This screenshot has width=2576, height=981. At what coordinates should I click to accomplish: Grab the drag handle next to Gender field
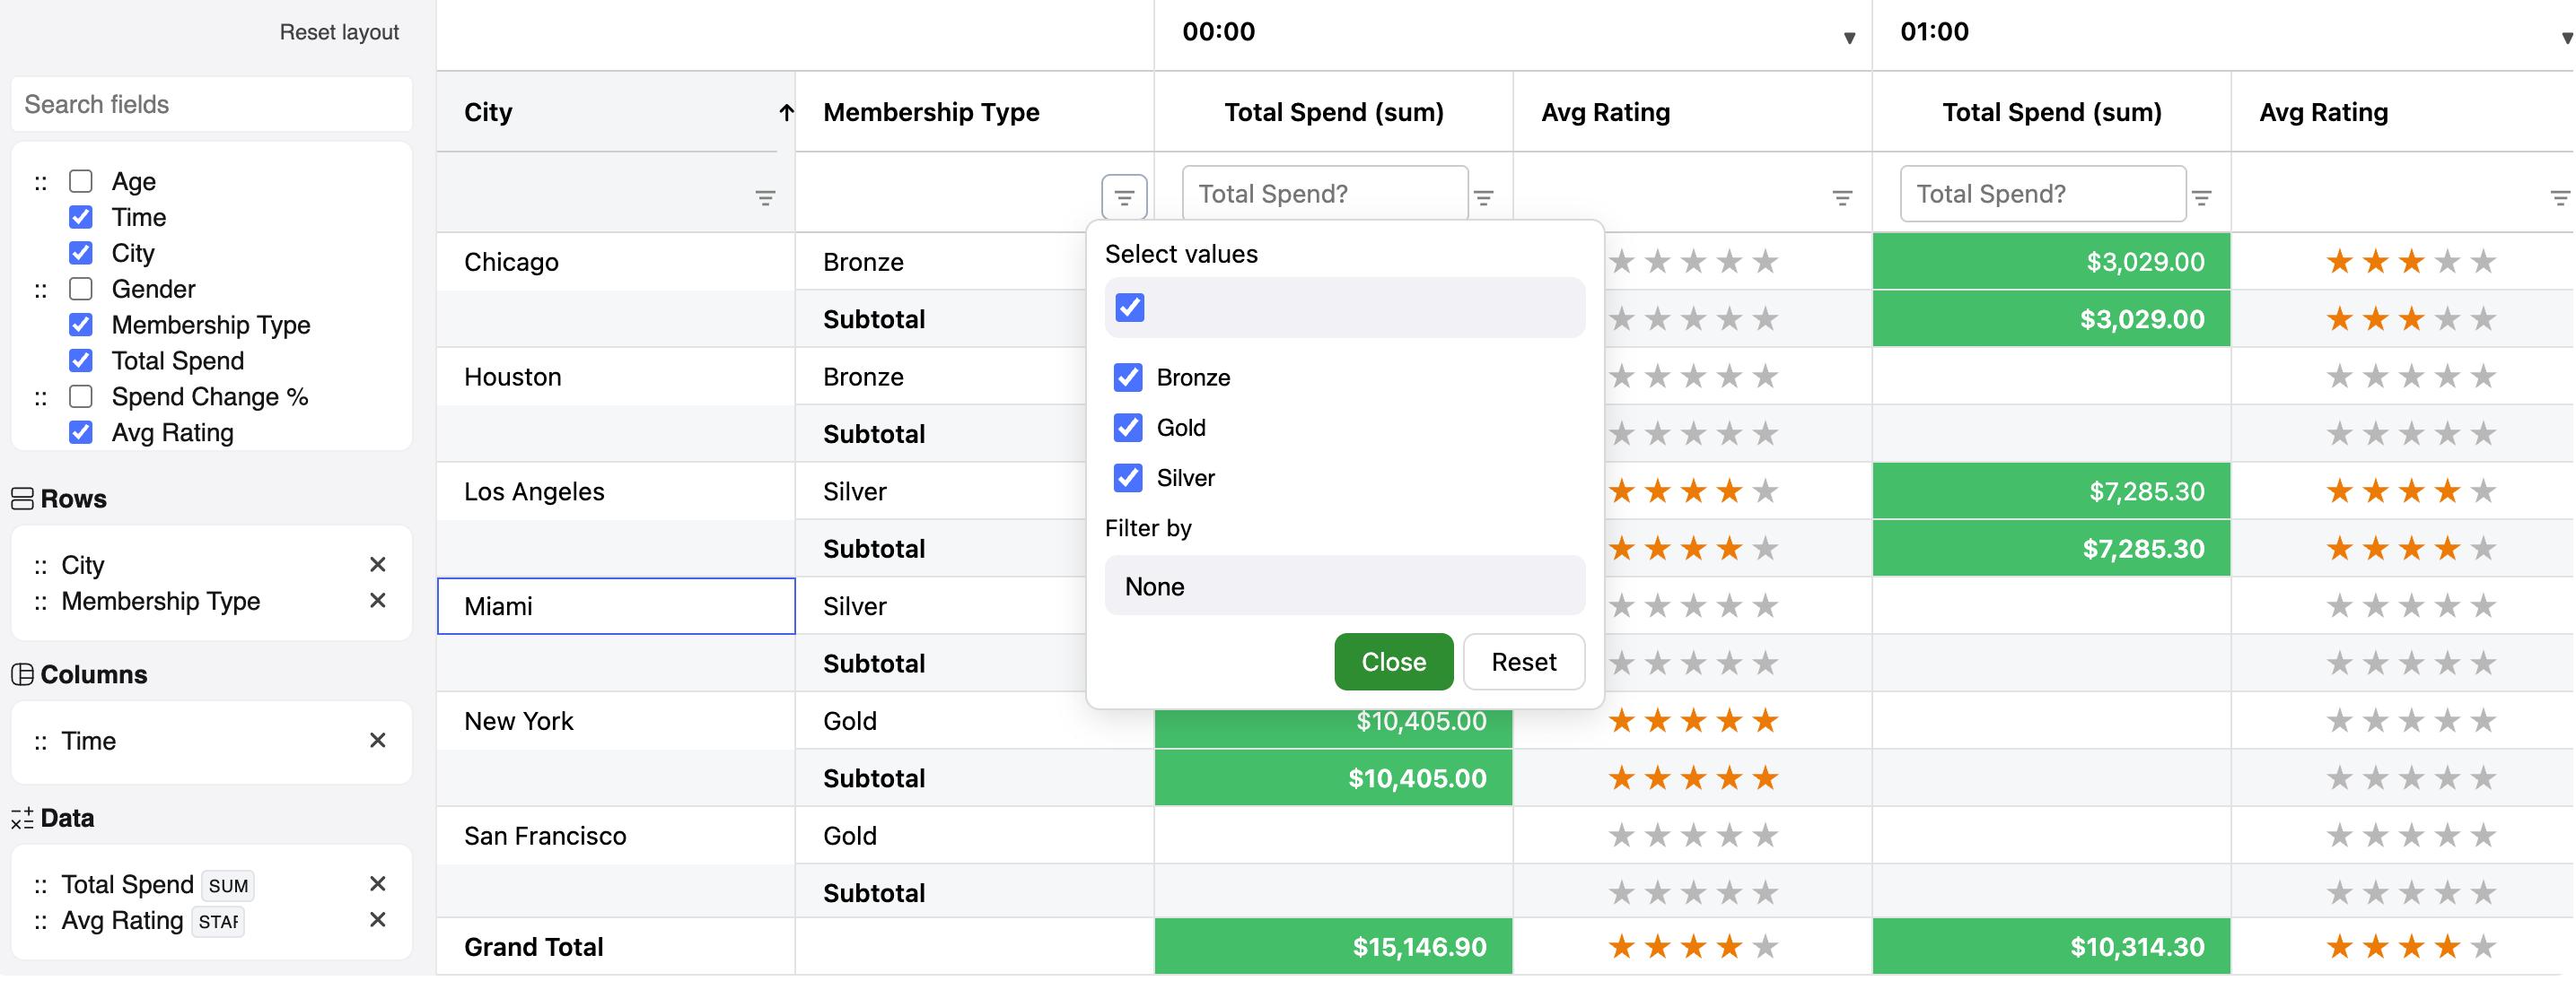click(41, 290)
